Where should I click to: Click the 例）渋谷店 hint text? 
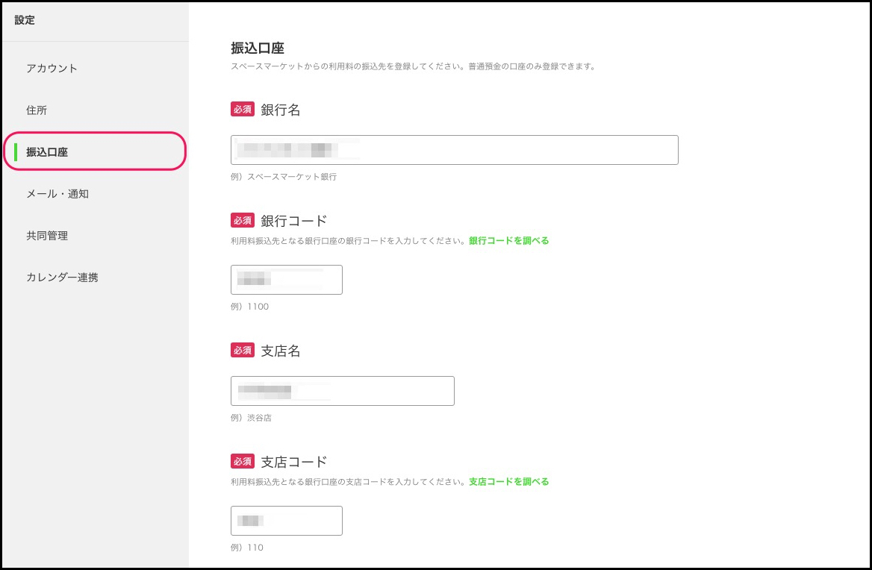tap(252, 418)
